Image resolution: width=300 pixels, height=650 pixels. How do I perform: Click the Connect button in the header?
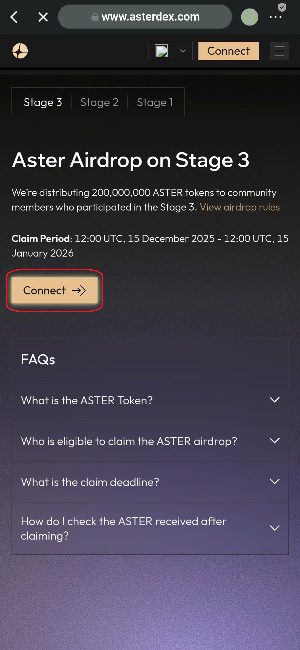pyautogui.click(x=228, y=51)
